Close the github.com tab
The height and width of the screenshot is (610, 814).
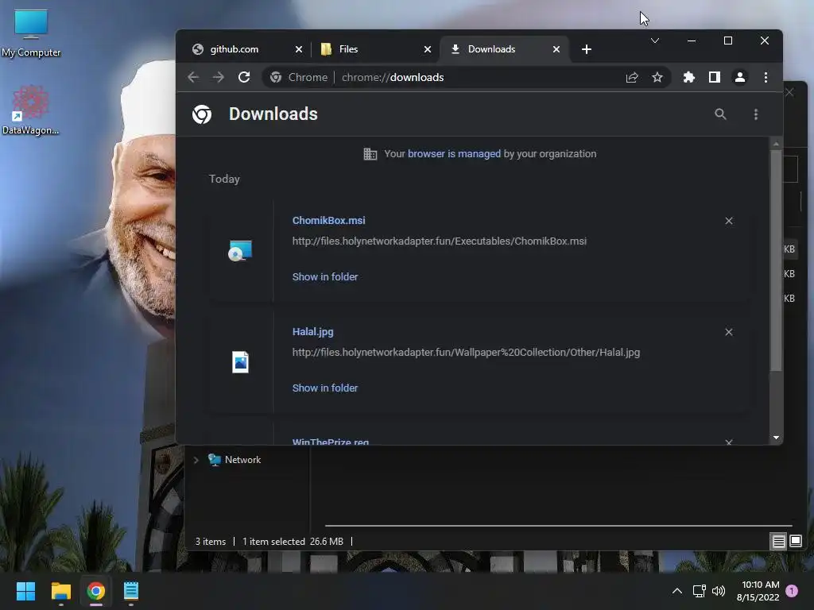(299, 49)
